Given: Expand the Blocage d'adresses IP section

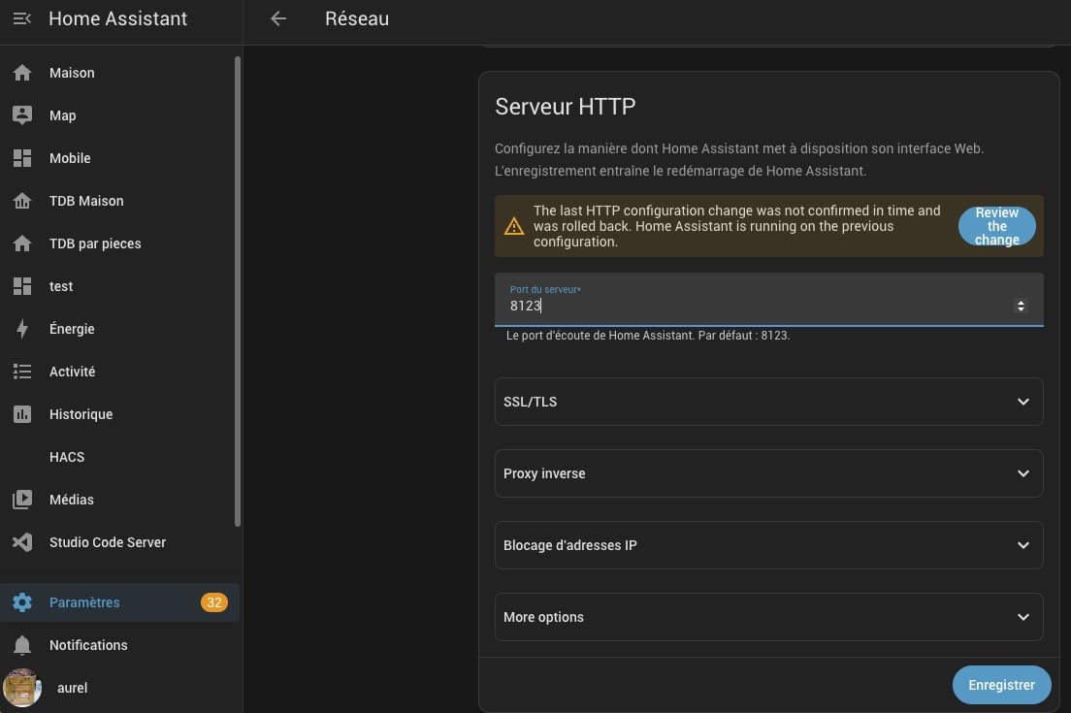Looking at the screenshot, I should pos(768,545).
